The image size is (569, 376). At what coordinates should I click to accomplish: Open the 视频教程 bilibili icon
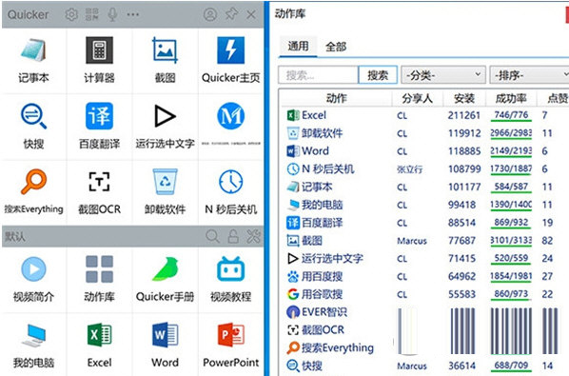pos(231,280)
